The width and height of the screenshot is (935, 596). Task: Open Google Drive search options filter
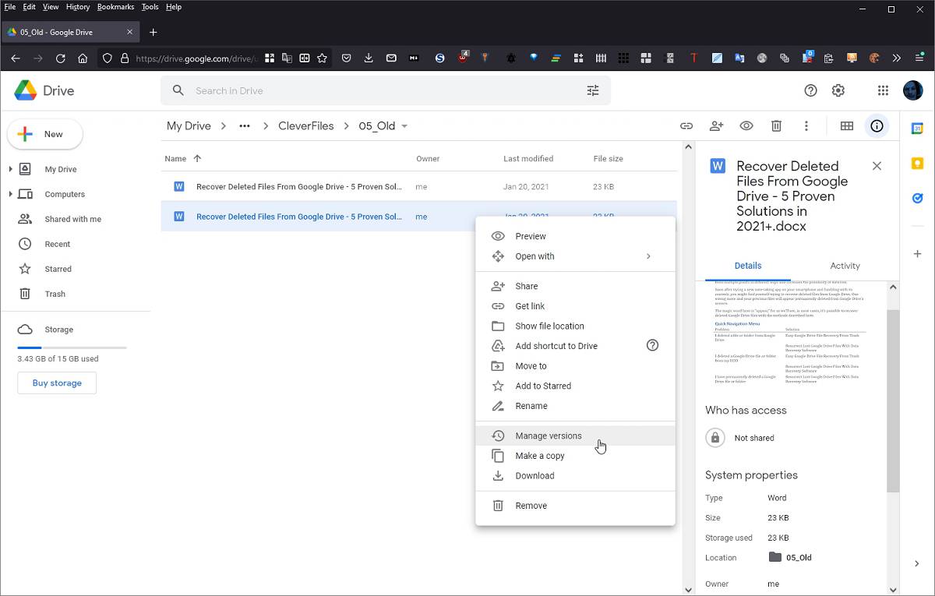[593, 90]
